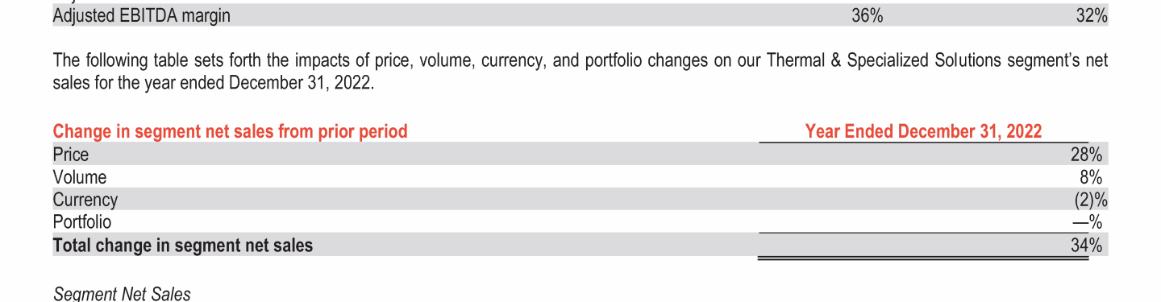Click the 'Segment Net Sales' italic heading
The image size is (1161, 302).
pos(122,294)
